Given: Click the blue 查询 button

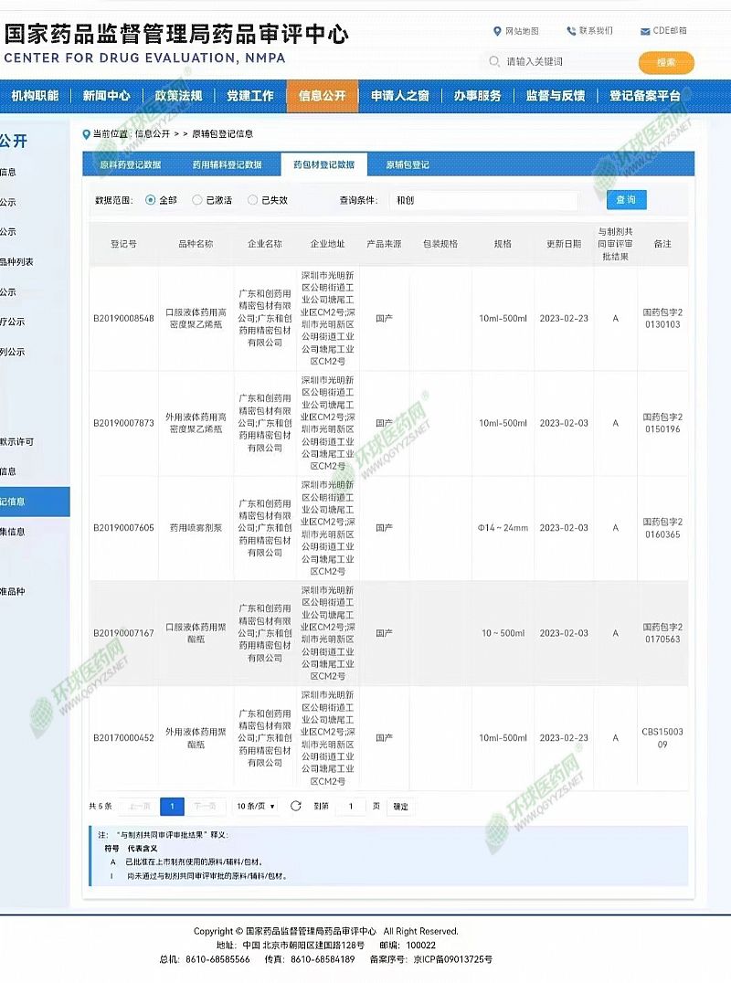Looking at the screenshot, I should [x=626, y=200].
